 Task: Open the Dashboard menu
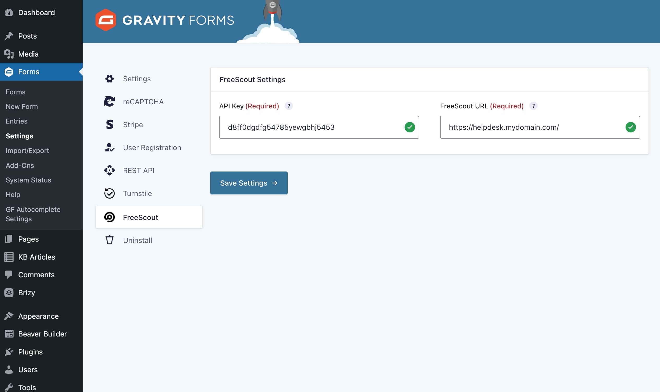point(41,13)
